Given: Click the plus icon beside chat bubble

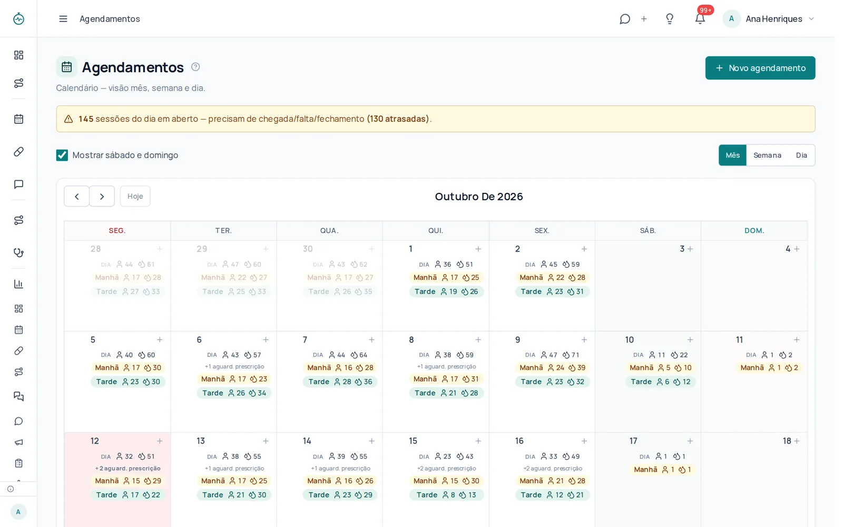Looking at the screenshot, I should pos(644,19).
